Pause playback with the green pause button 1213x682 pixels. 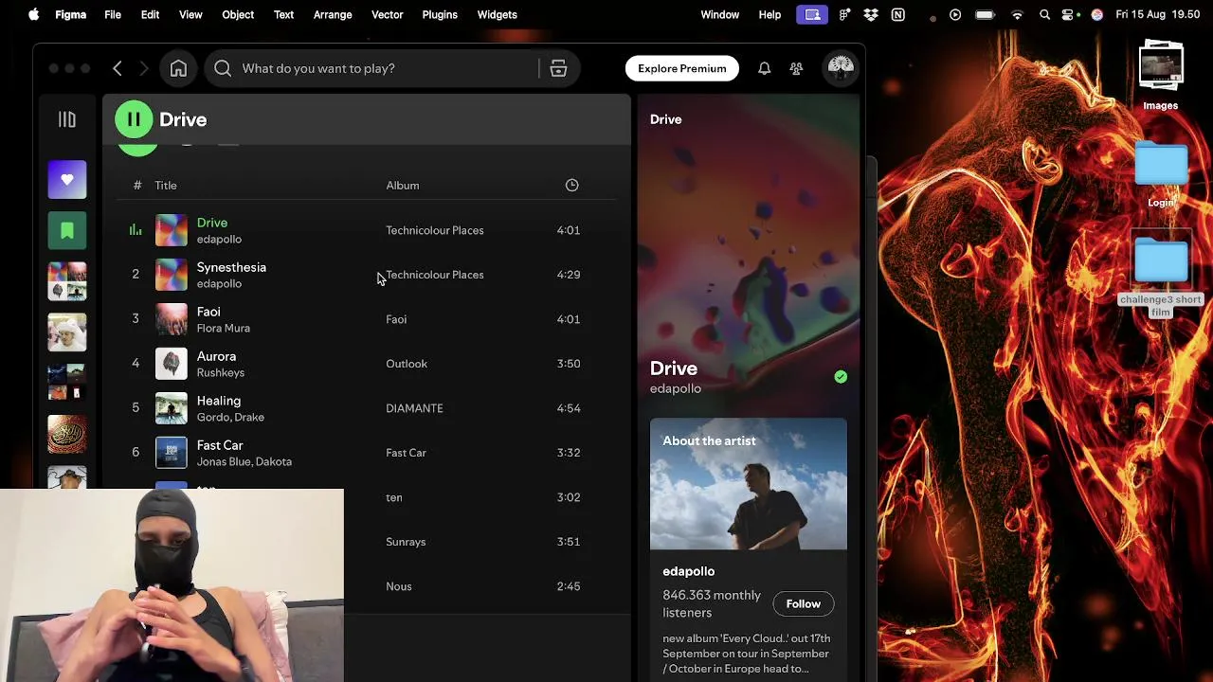[x=134, y=119]
